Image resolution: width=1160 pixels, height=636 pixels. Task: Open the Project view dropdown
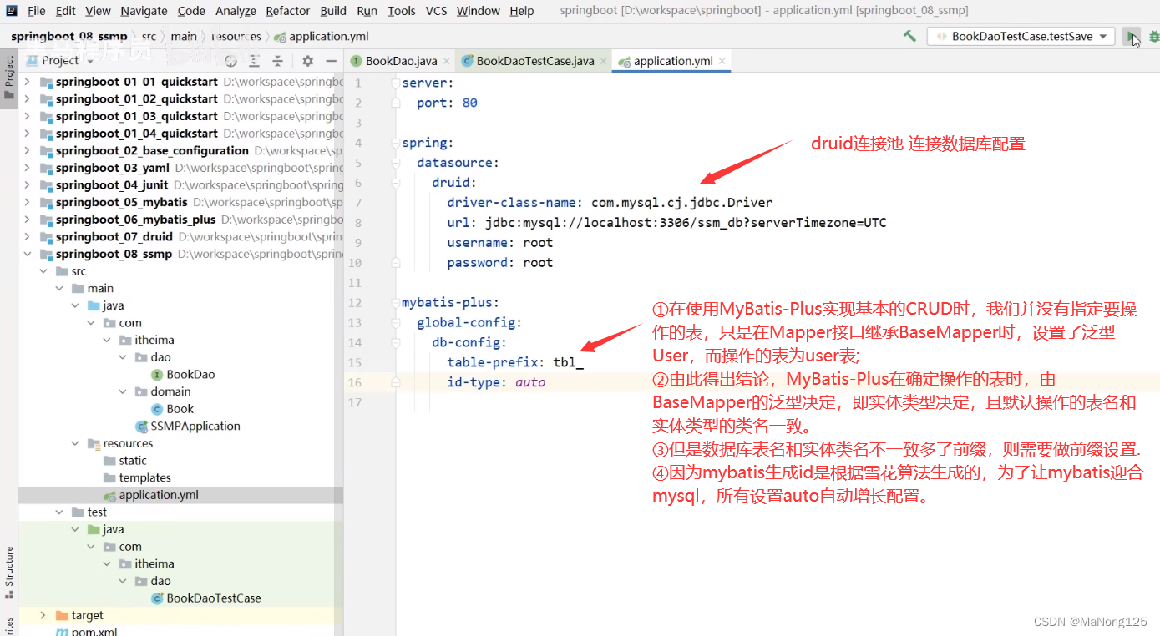click(x=61, y=61)
